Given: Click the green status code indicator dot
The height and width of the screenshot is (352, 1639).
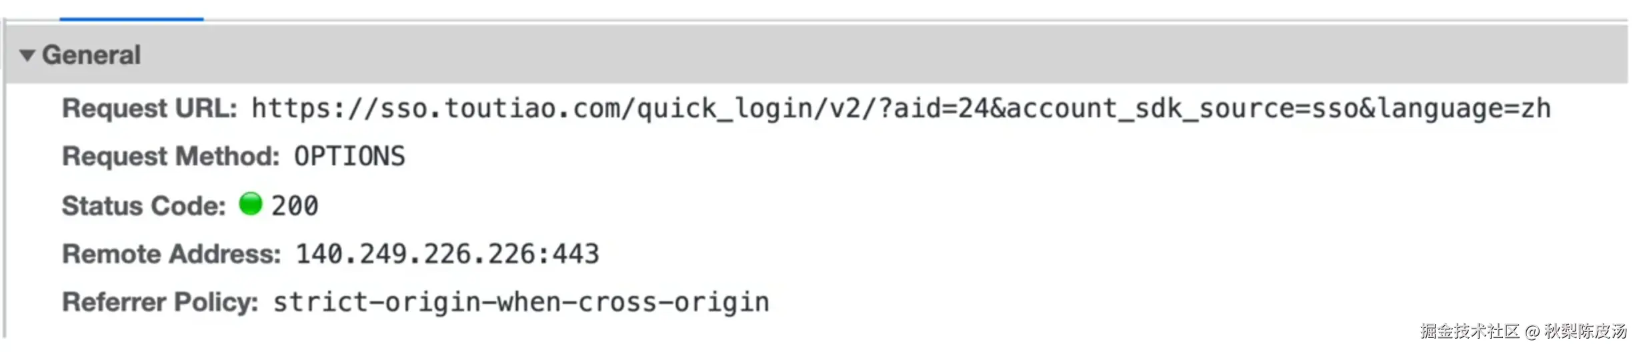Looking at the screenshot, I should (251, 204).
